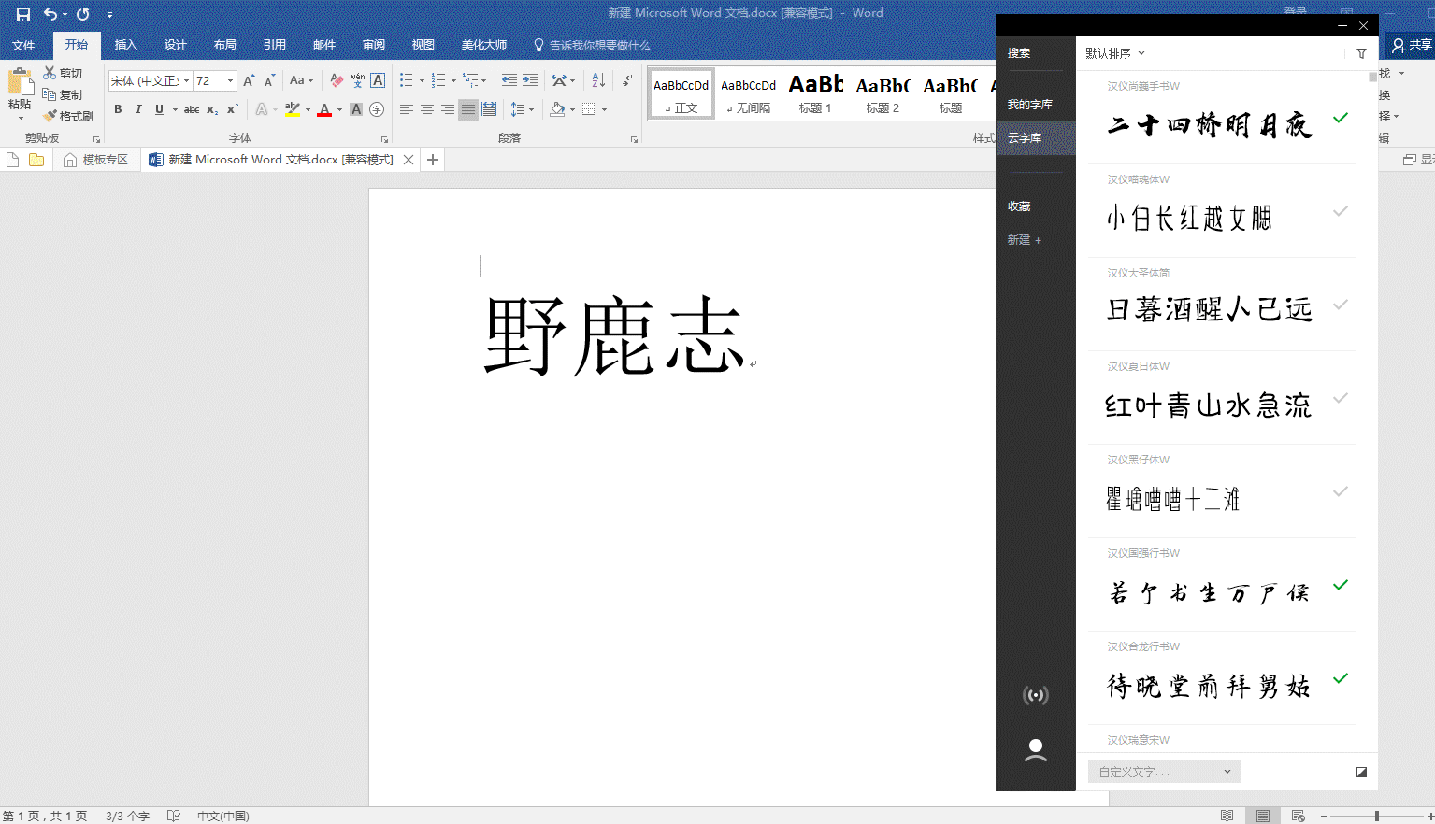
Task: Click the numbered list icon
Action: click(438, 80)
